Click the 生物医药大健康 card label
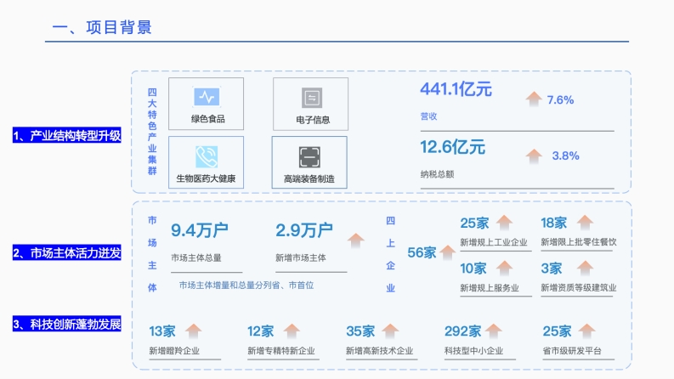The width and height of the screenshot is (674, 379). pyautogui.click(x=206, y=178)
